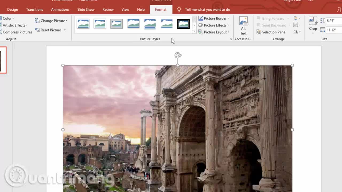Open the Help tab
This screenshot has height=192, width=342.
(x=141, y=10)
